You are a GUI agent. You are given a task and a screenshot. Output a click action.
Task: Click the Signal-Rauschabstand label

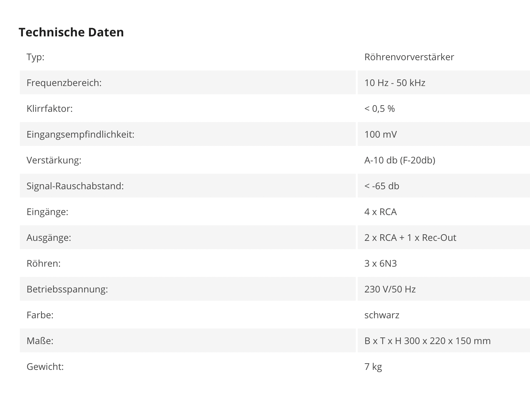pos(75,186)
